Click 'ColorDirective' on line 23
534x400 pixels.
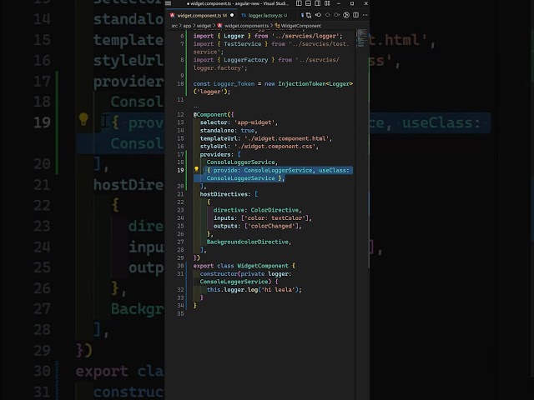click(x=275, y=210)
